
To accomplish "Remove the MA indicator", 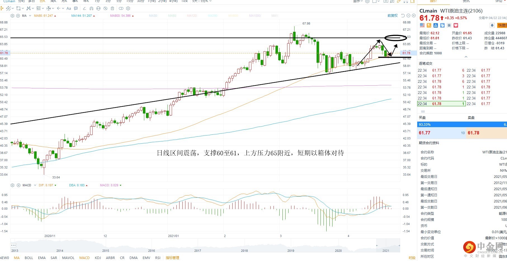I will click(x=18, y=16).
